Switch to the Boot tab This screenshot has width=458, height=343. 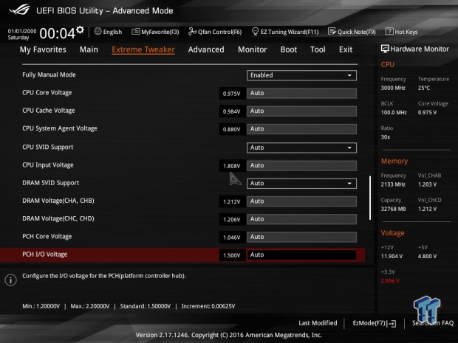(289, 49)
